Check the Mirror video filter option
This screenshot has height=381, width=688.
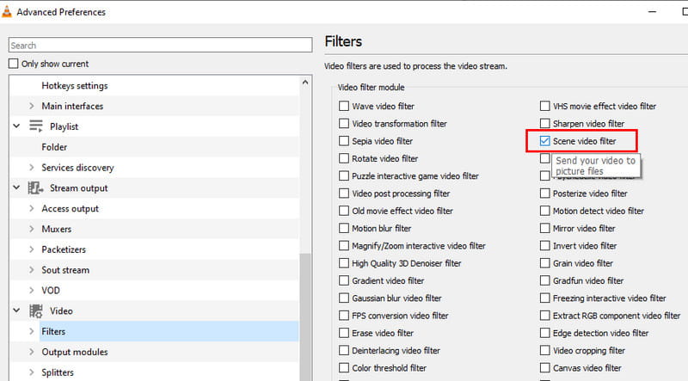click(x=545, y=229)
